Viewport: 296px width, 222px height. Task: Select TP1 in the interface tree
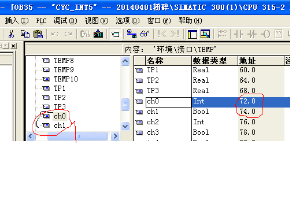point(60,88)
